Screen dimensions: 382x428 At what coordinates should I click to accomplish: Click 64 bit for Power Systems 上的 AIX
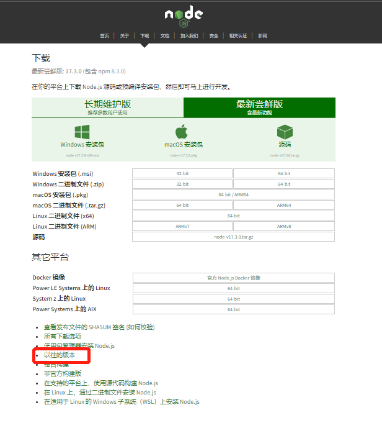[234, 309]
